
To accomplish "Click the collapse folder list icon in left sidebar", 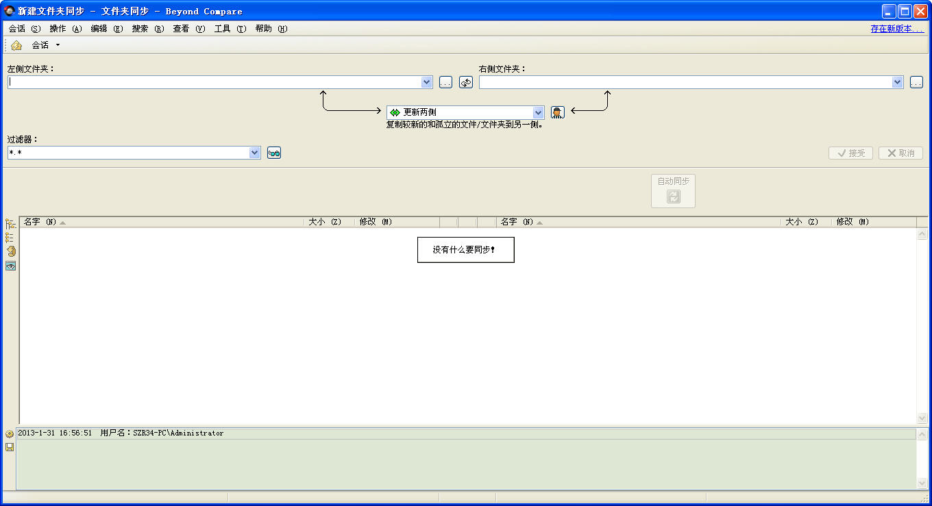I will 10,238.
